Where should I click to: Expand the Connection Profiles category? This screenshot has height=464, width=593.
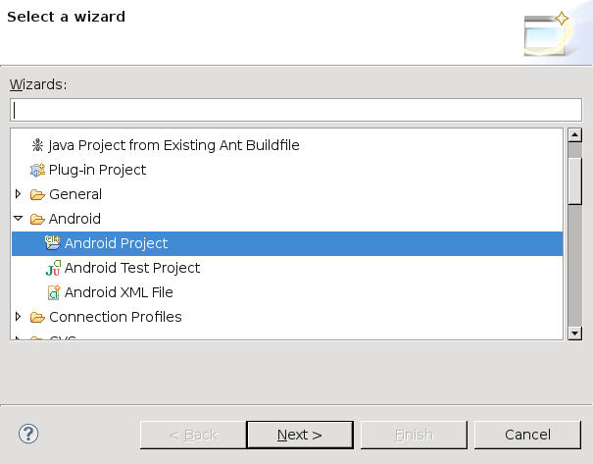point(18,317)
